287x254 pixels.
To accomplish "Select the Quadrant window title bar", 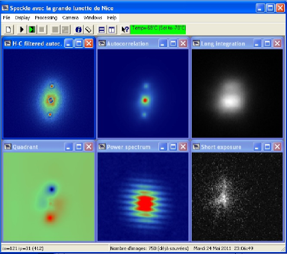I will click(33, 147).
